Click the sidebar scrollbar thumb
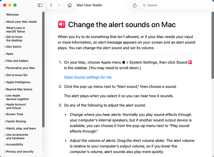Image resolution: width=214 pixels, height=157 pixels. 43,70
